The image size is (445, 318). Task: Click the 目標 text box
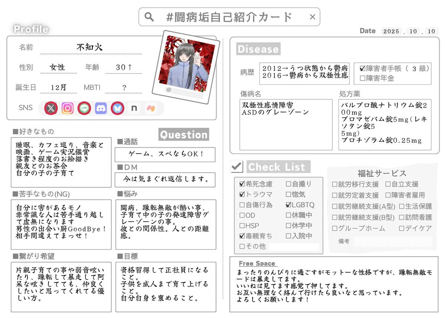point(166,287)
